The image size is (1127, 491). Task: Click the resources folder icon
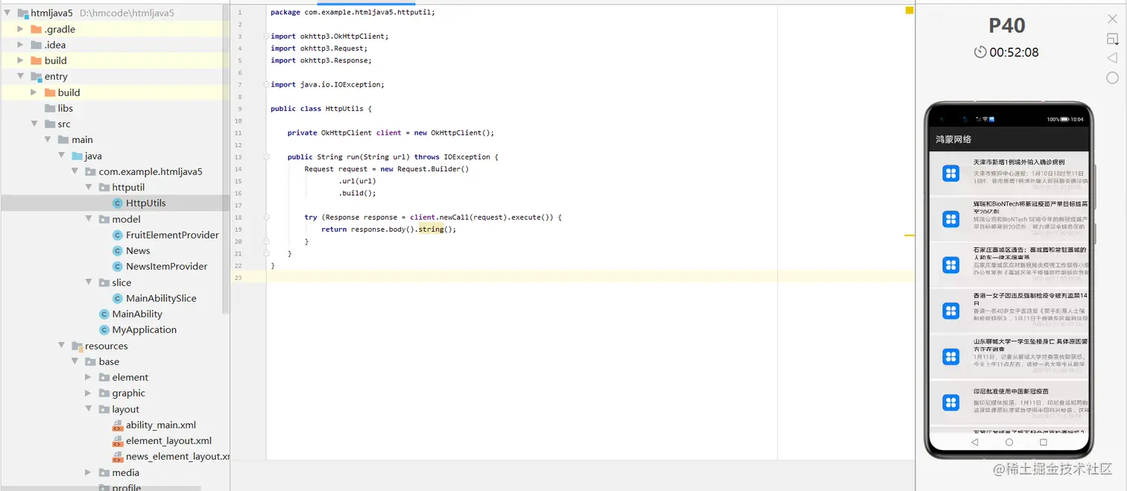point(77,346)
